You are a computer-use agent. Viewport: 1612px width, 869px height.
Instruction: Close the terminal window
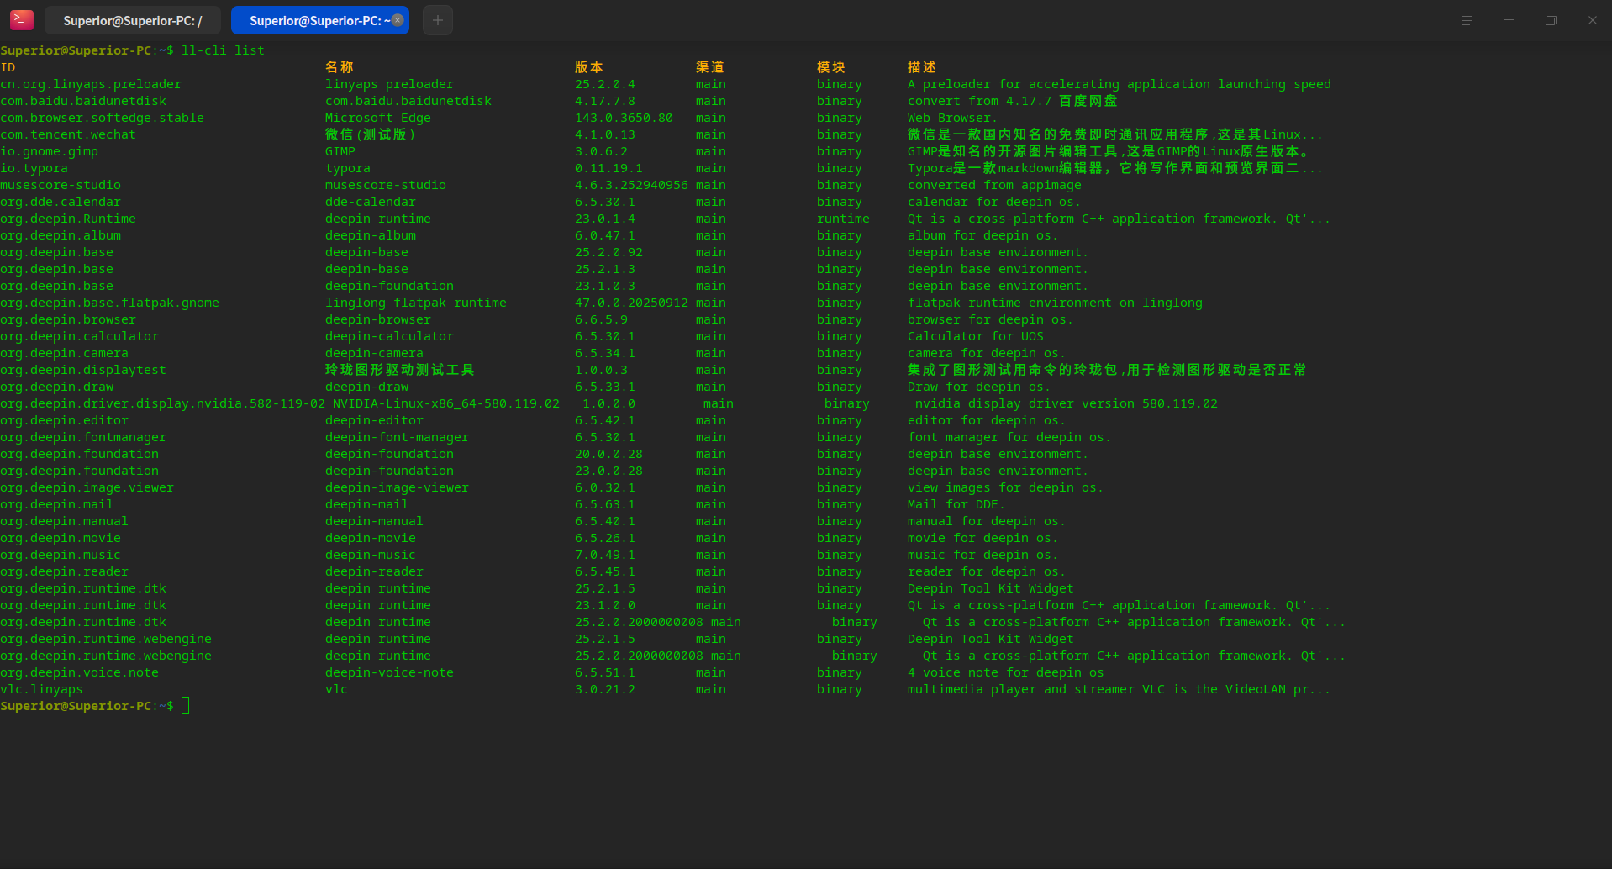tap(1593, 20)
